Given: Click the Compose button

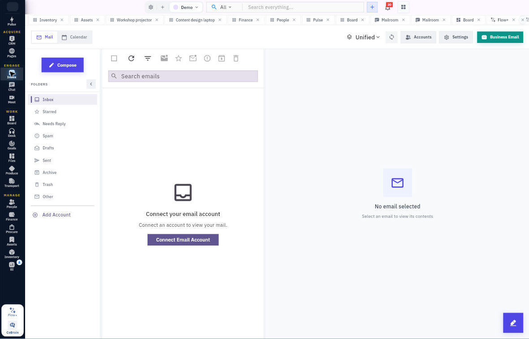Looking at the screenshot, I should click(x=62, y=65).
